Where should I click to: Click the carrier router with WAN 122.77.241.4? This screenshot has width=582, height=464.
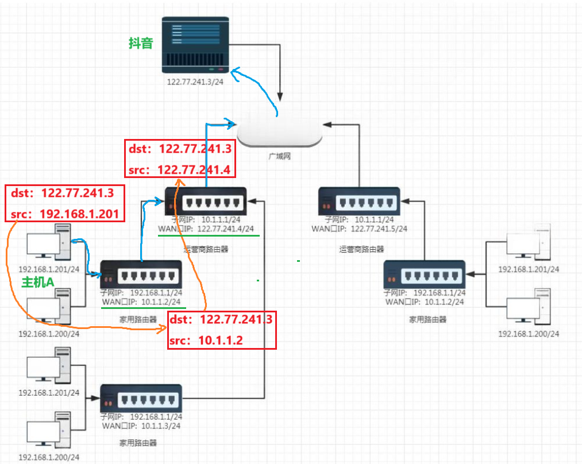pyautogui.click(x=206, y=202)
